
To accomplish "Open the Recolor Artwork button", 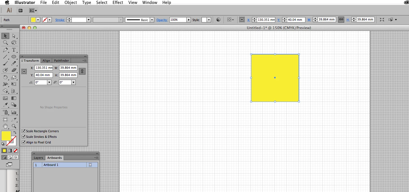I will coord(218,20).
